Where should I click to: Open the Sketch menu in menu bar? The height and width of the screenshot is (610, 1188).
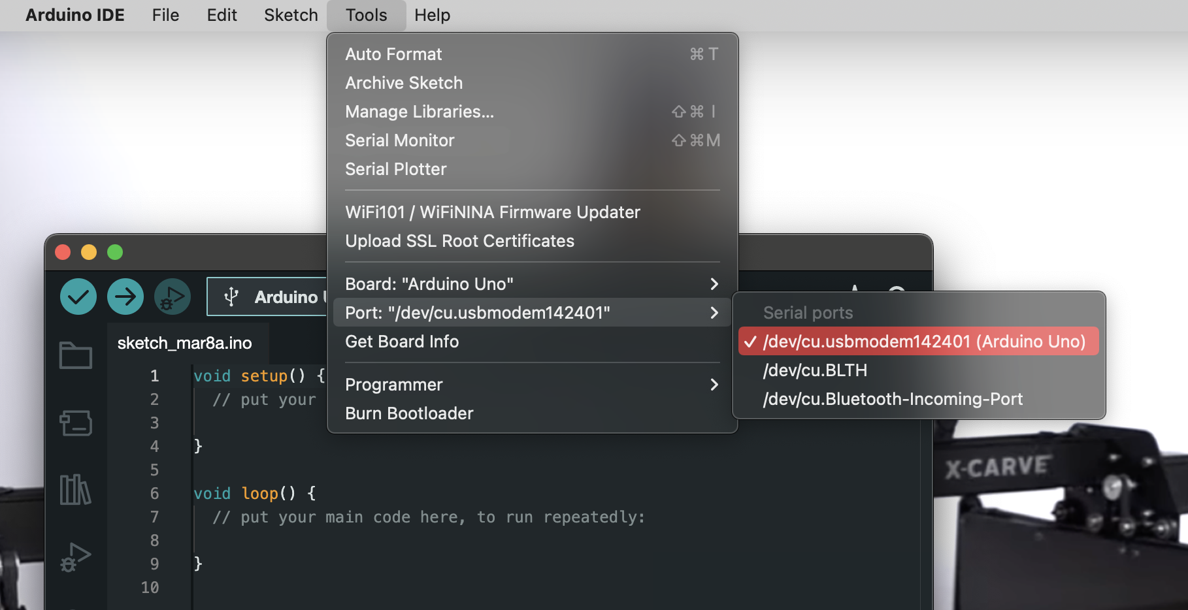(291, 15)
